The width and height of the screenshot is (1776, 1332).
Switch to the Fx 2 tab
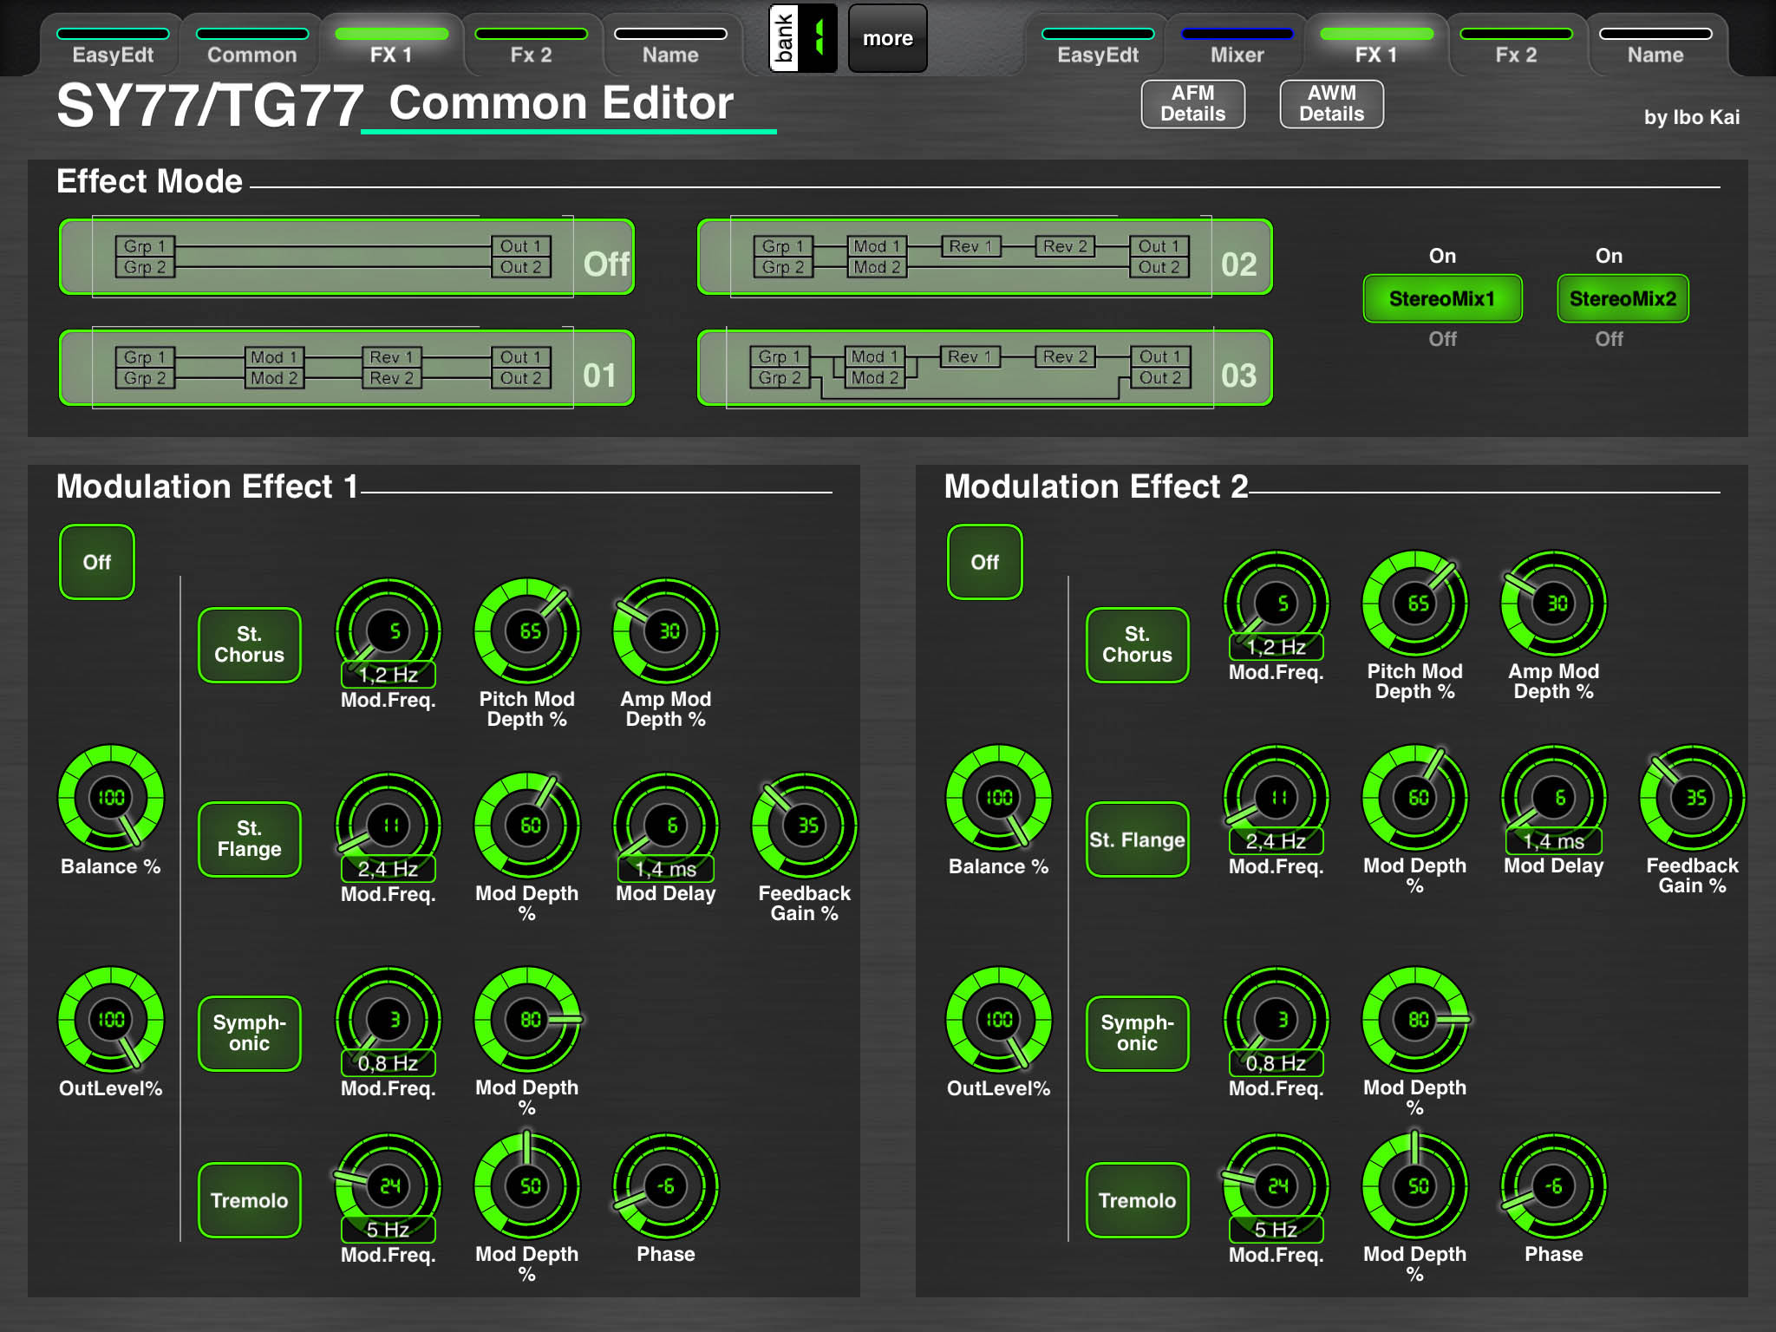(x=531, y=43)
